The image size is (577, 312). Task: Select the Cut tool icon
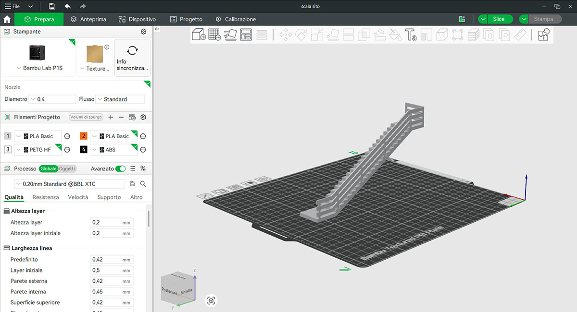[348, 35]
